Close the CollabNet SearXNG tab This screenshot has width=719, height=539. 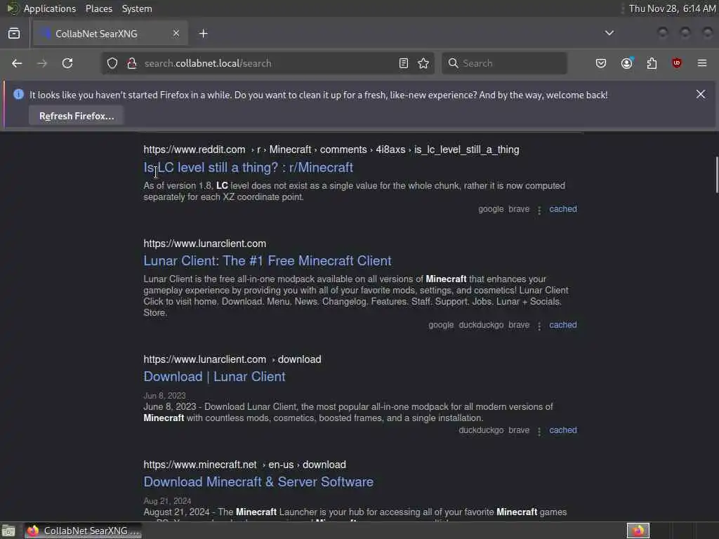click(176, 33)
